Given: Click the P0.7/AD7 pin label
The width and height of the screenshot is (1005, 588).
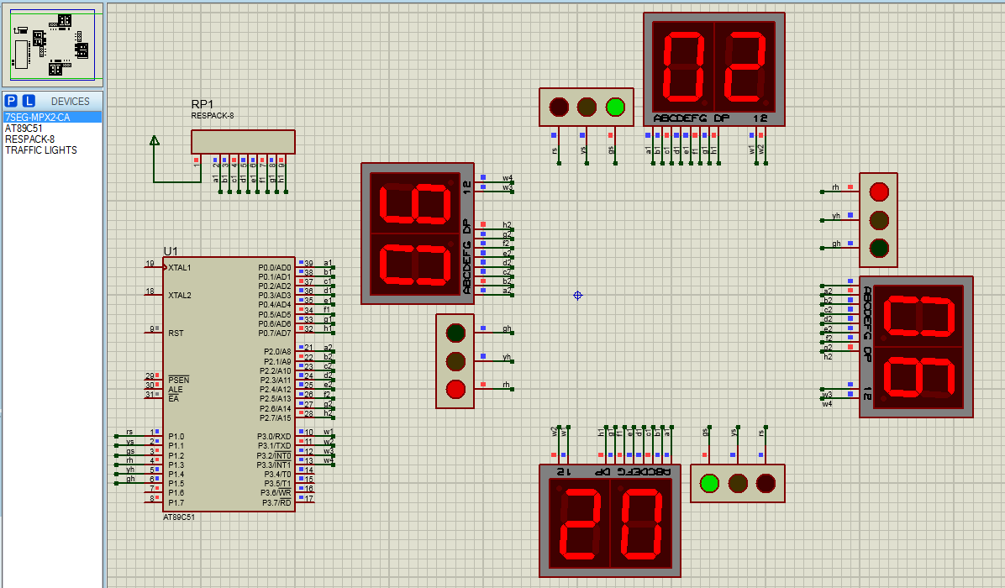Looking at the screenshot, I should (274, 333).
